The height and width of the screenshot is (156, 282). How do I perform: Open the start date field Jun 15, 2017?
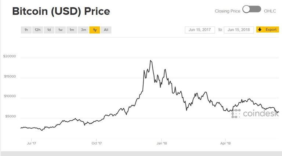pyautogui.click(x=200, y=29)
